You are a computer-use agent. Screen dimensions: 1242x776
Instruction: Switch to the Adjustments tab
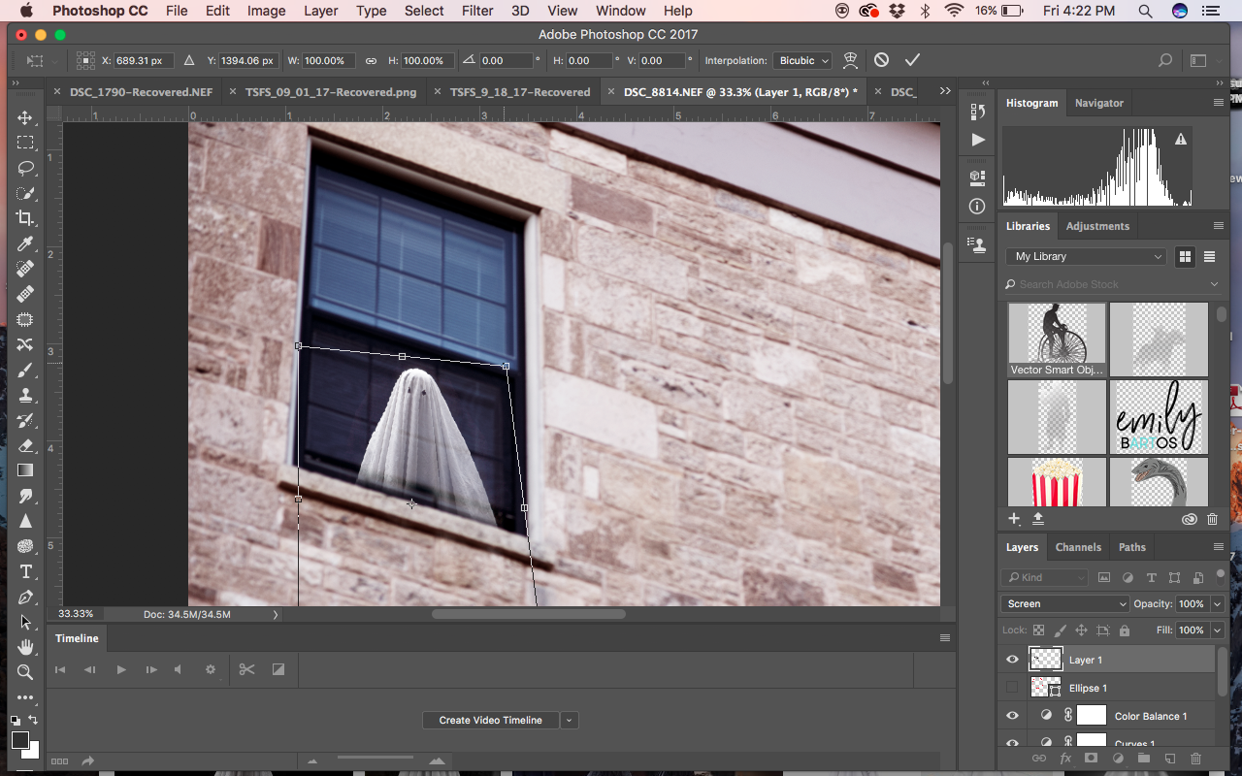click(x=1097, y=226)
